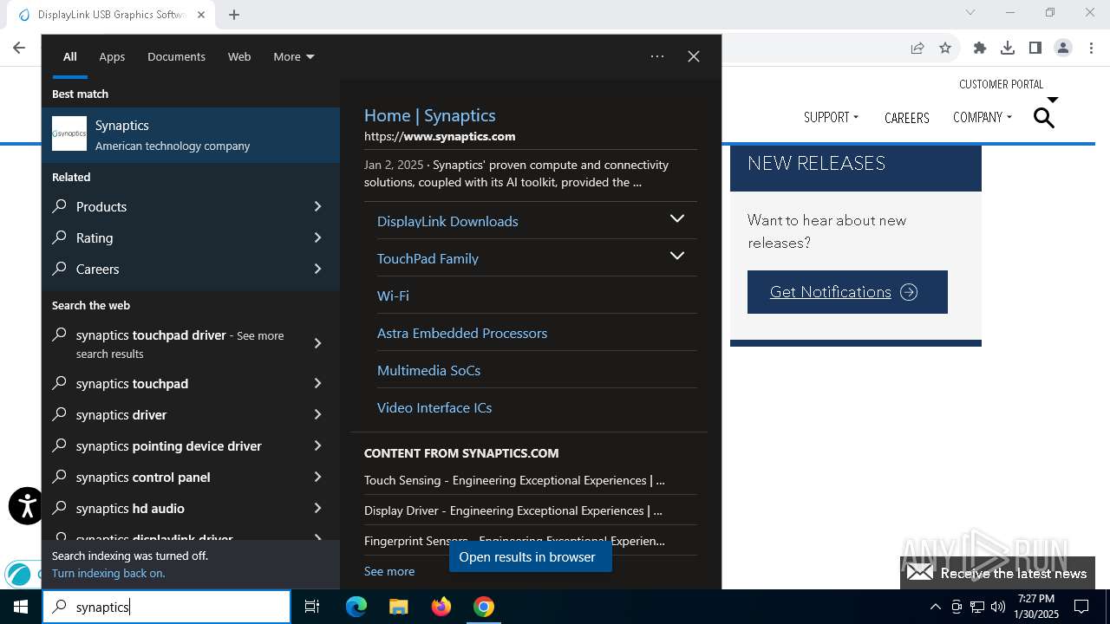Open the Chrome profile avatar

pos(1063,49)
